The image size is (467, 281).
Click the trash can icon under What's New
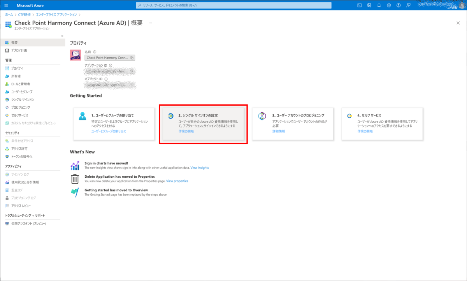75,179
